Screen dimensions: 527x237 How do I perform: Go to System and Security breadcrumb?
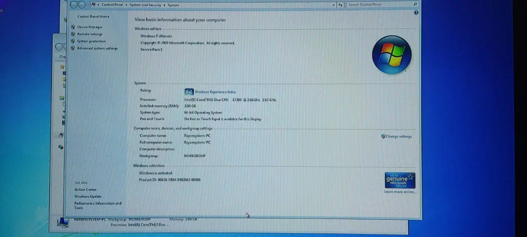[145, 5]
